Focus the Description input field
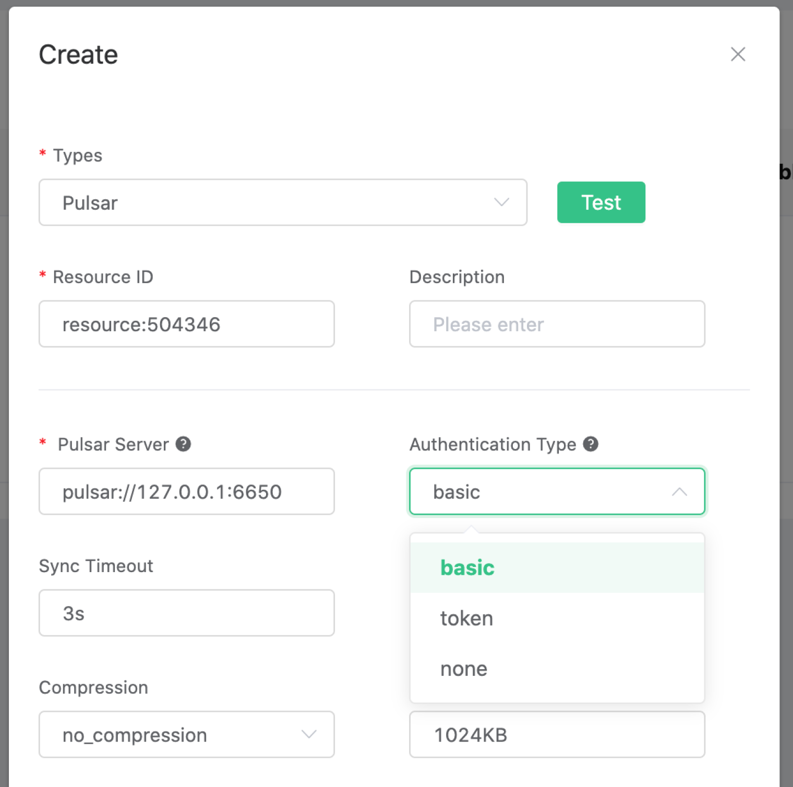The width and height of the screenshot is (793, 787). pyautogui.click(x=557, y=324)
